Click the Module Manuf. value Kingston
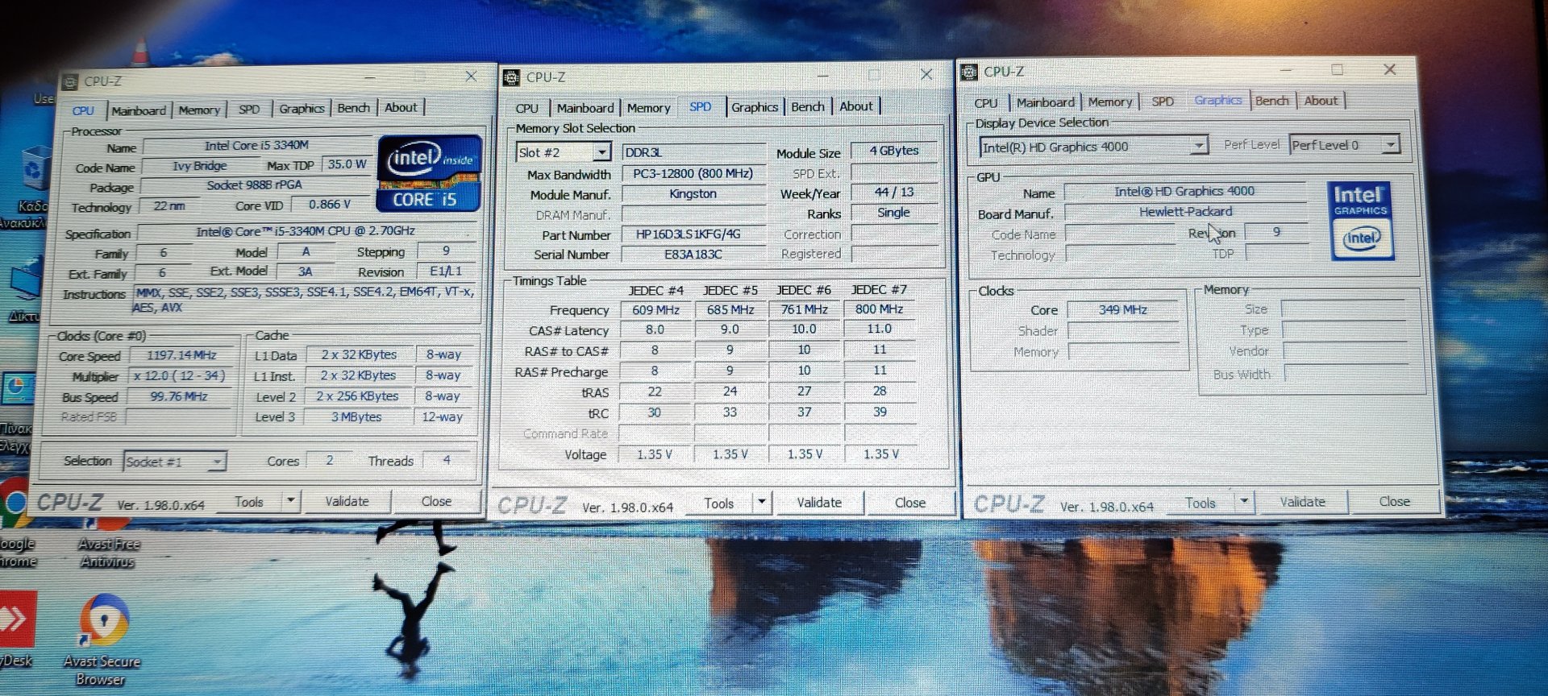The image size is (1548, 696). [x=693, y=193]
